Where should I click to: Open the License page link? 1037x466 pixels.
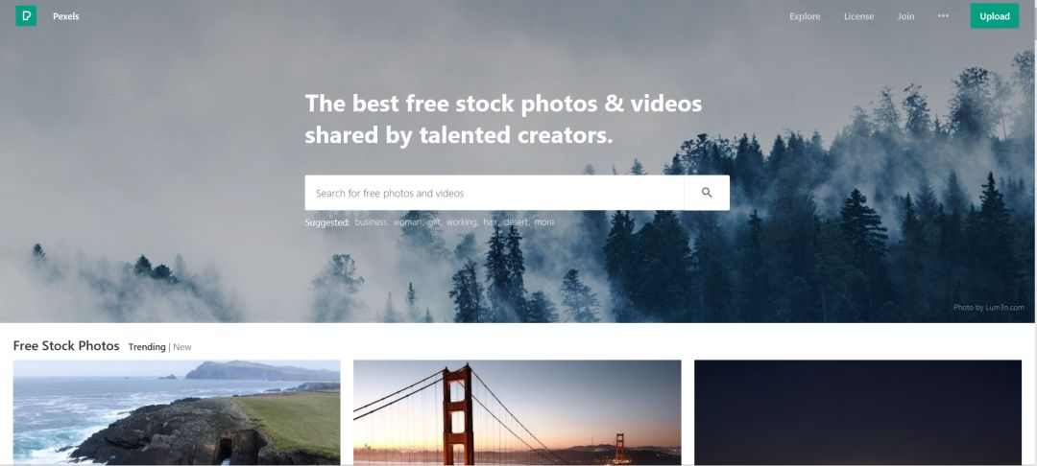click(x=858, y=16)
